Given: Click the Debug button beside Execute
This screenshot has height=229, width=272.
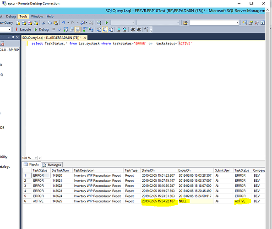Looking at the screenshot, I should coord(42,29).
